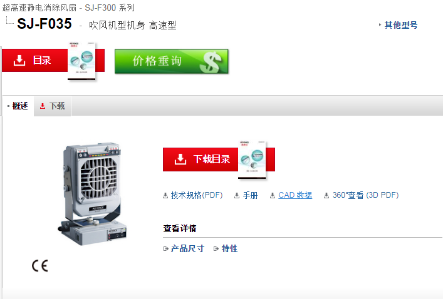Click the SJ-F035 fan product image
Screen dimensions: 443x299
(93, 194)
